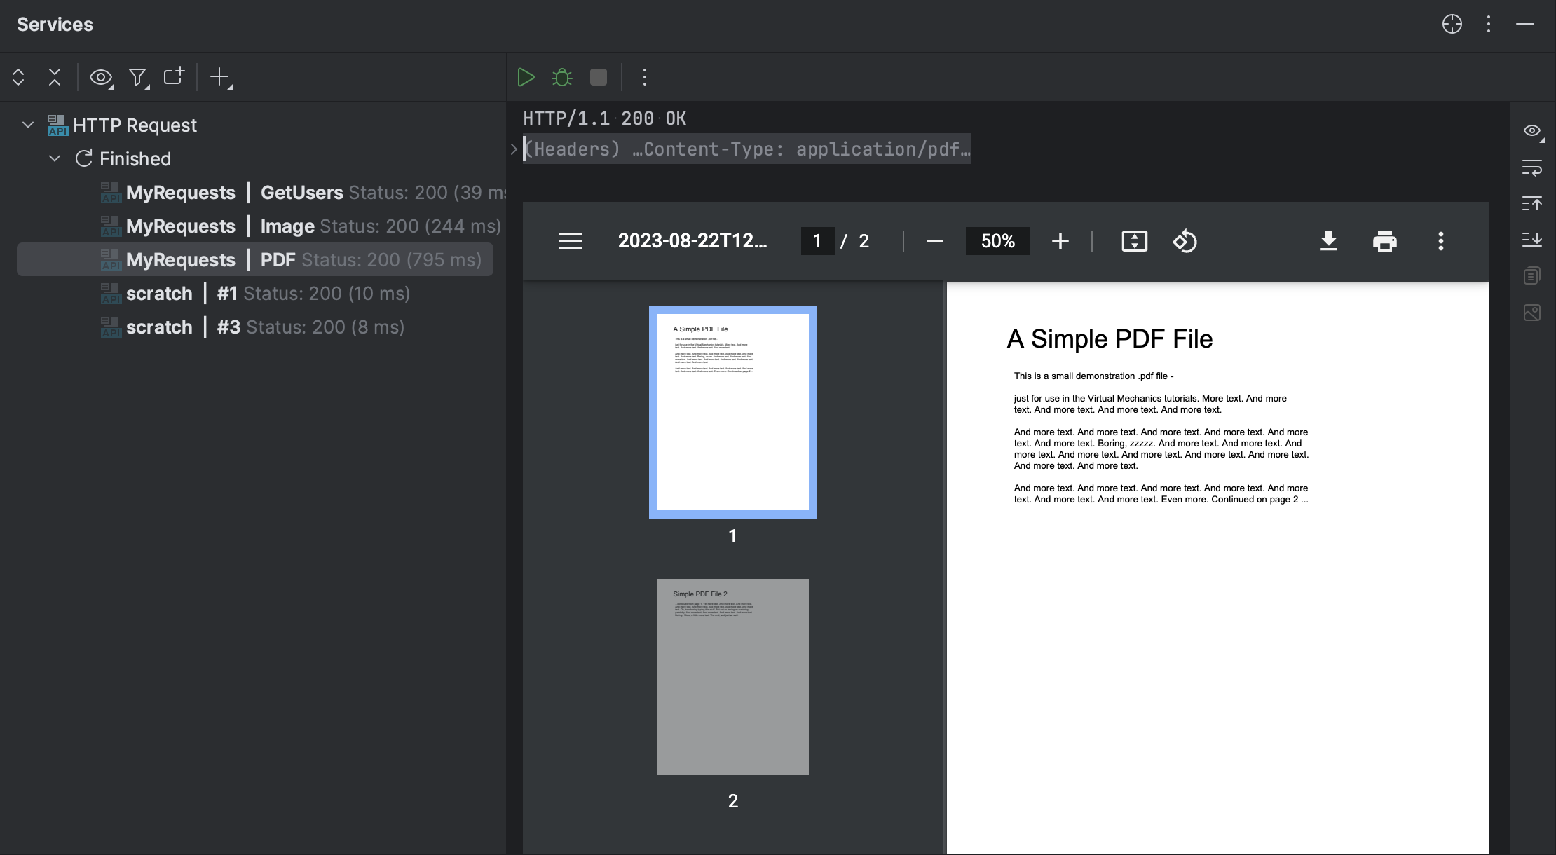Select the debug request icon

coord(561,77)
